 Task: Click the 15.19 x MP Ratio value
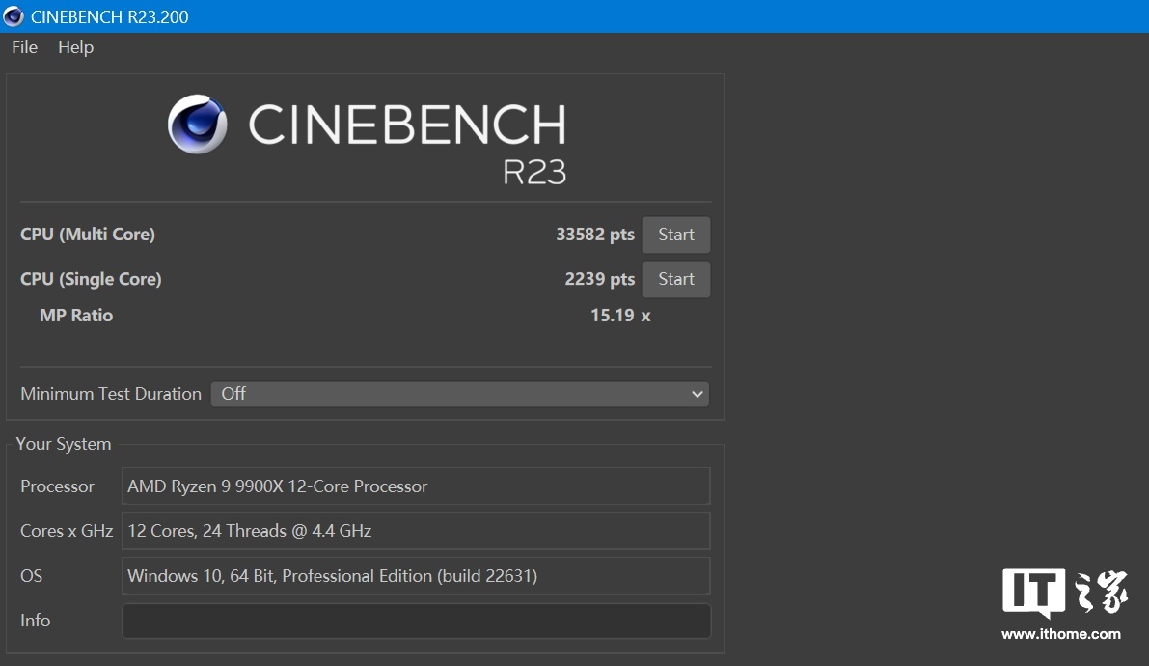[619, 316]
